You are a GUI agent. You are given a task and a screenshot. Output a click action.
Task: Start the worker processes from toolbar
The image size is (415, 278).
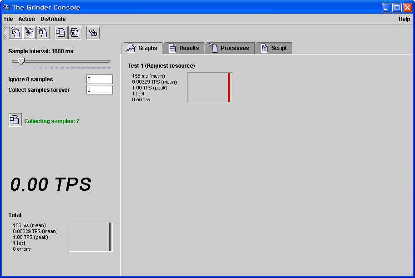[x=16, y=33]
